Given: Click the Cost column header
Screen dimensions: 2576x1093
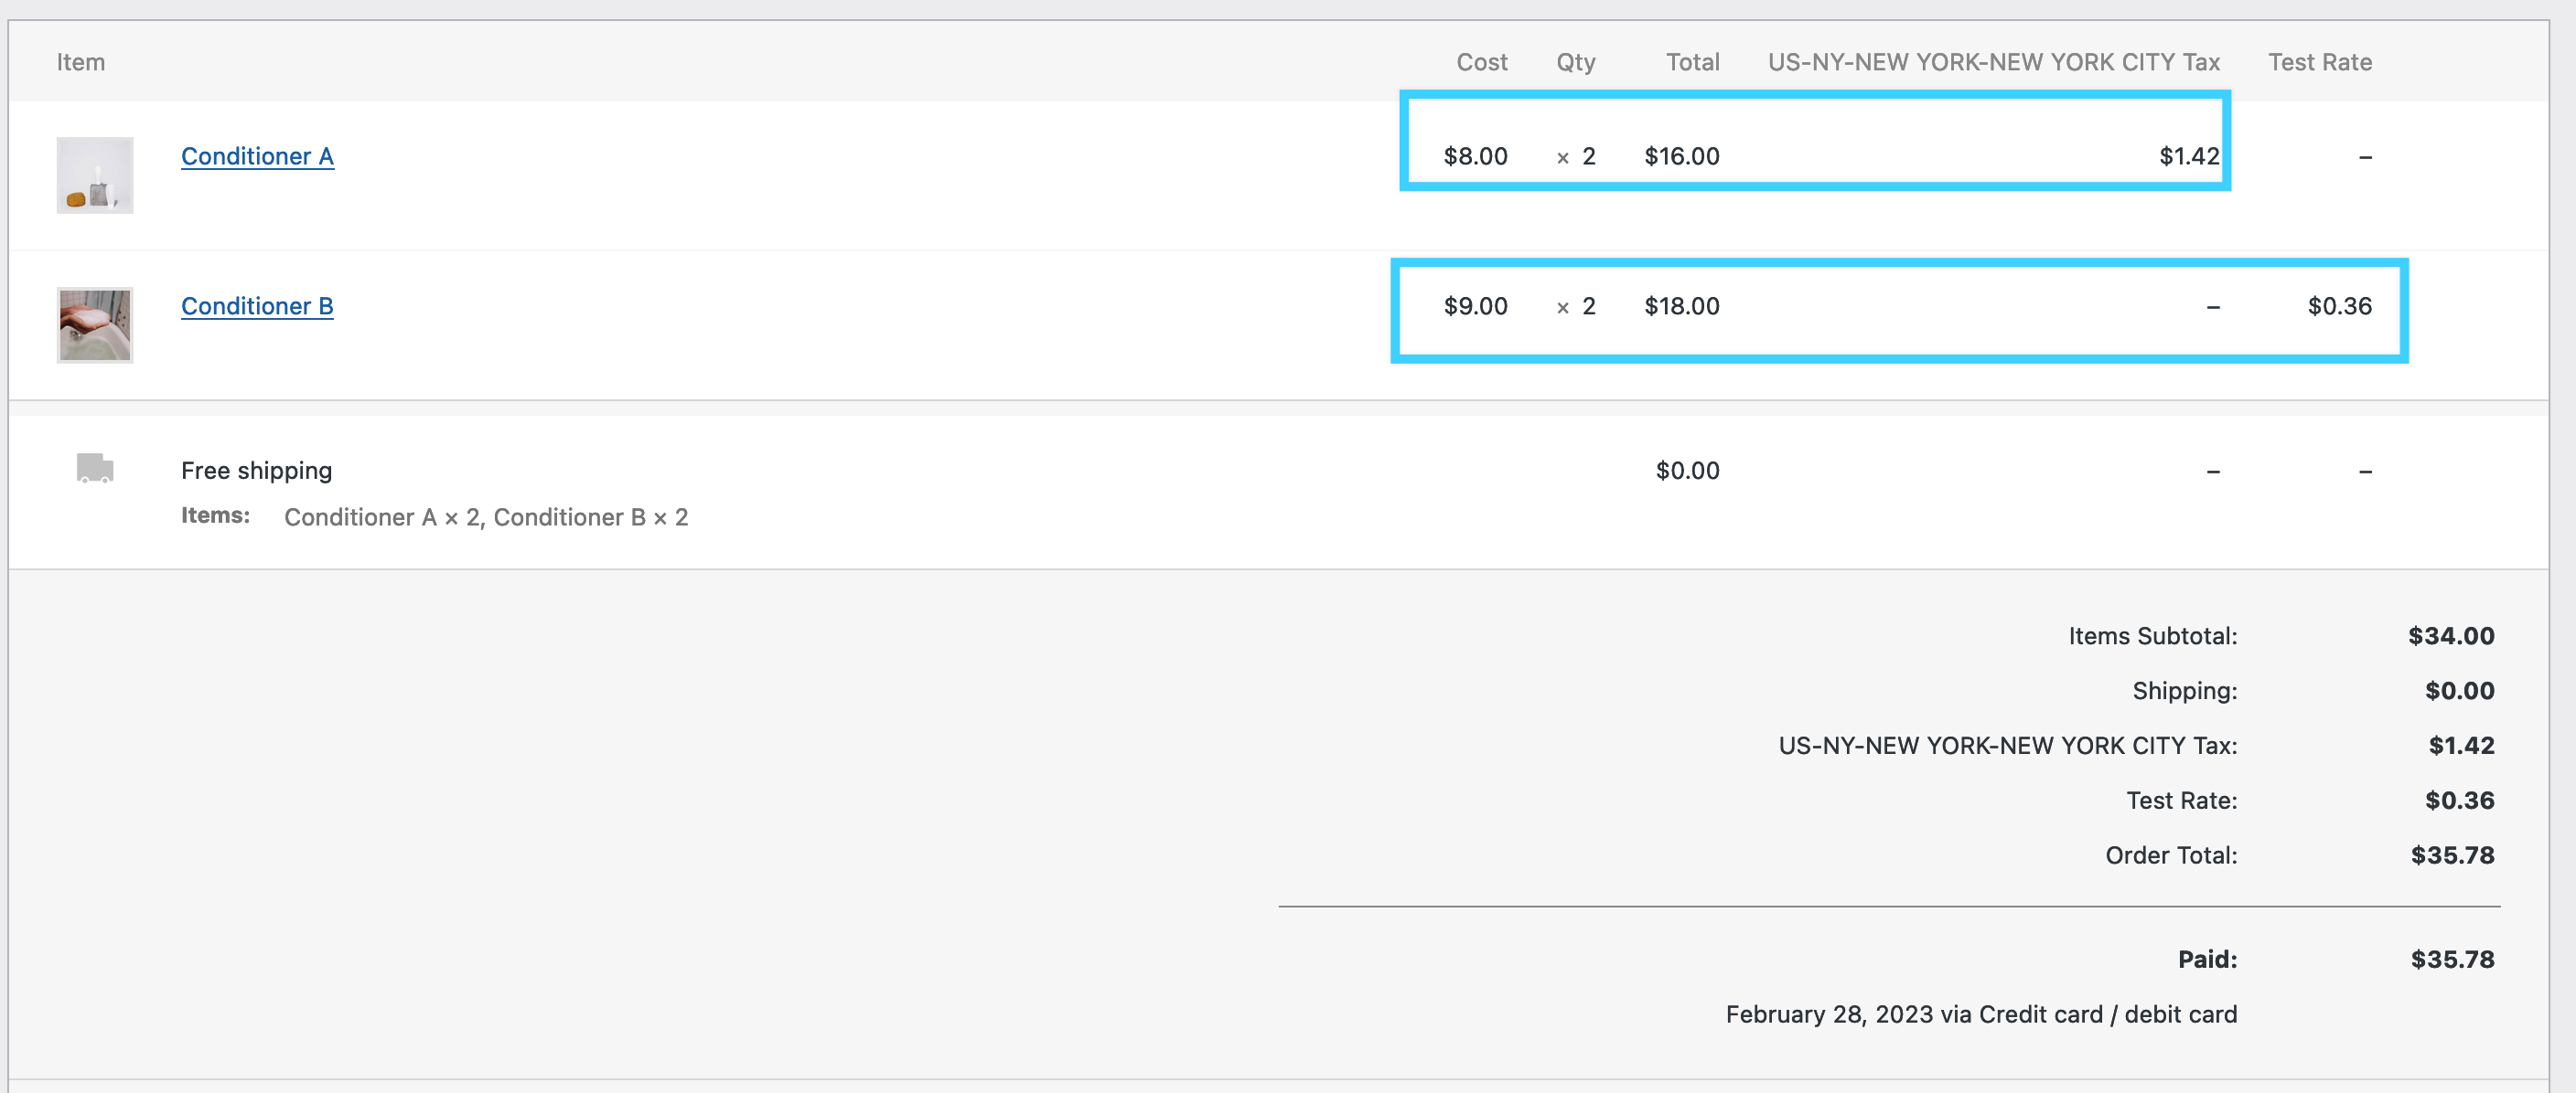Looking at the screenshot, I should click(x=1481, y=62).
